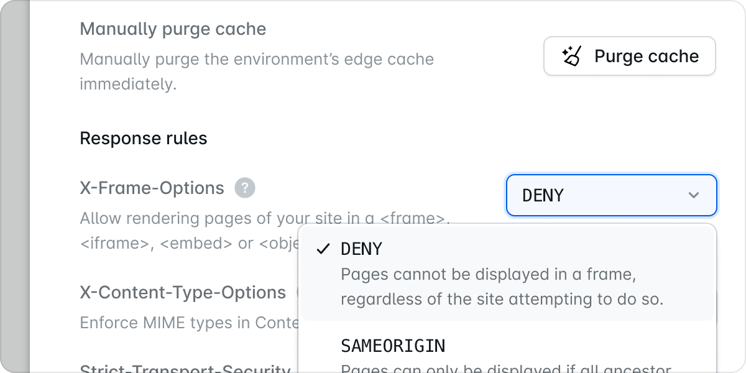
Task: Select the DENY option in the list
Action: tap(507, 274)
